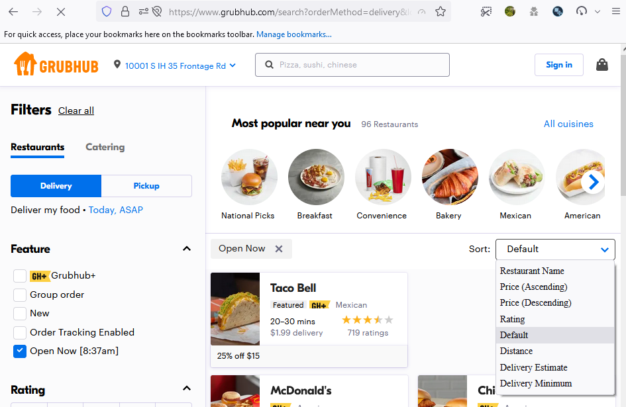Open the Sort dropdown
626x407 pixels.
555,249
